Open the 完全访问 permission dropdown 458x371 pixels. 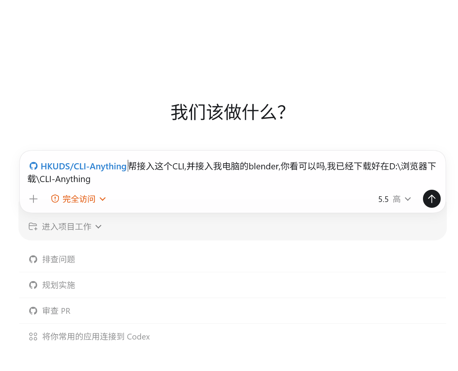click(78, 199)
